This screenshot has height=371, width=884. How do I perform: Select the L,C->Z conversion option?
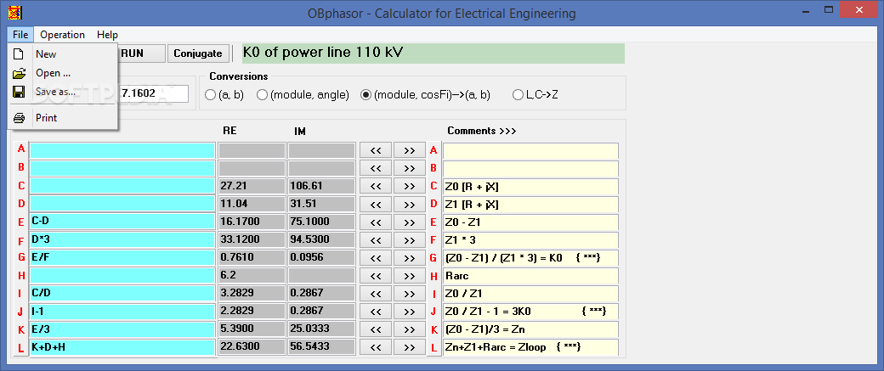click(535, 95)
